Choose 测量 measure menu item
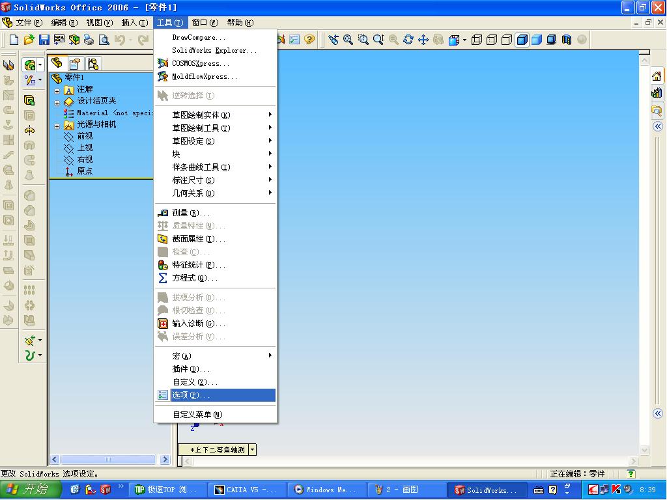The image size is (667, 500). pos(216,213)
